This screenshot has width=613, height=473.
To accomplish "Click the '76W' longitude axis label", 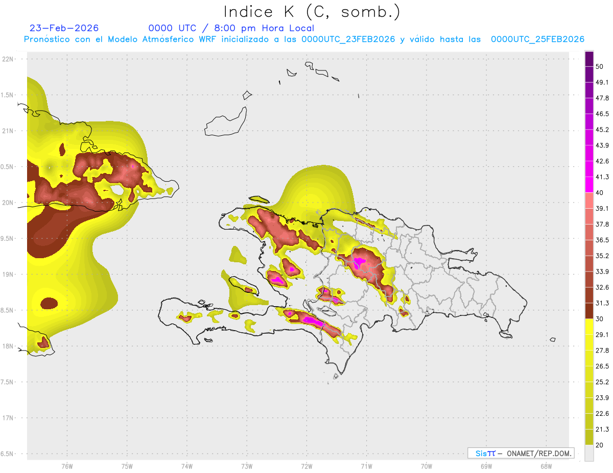I will click(67, 466).
